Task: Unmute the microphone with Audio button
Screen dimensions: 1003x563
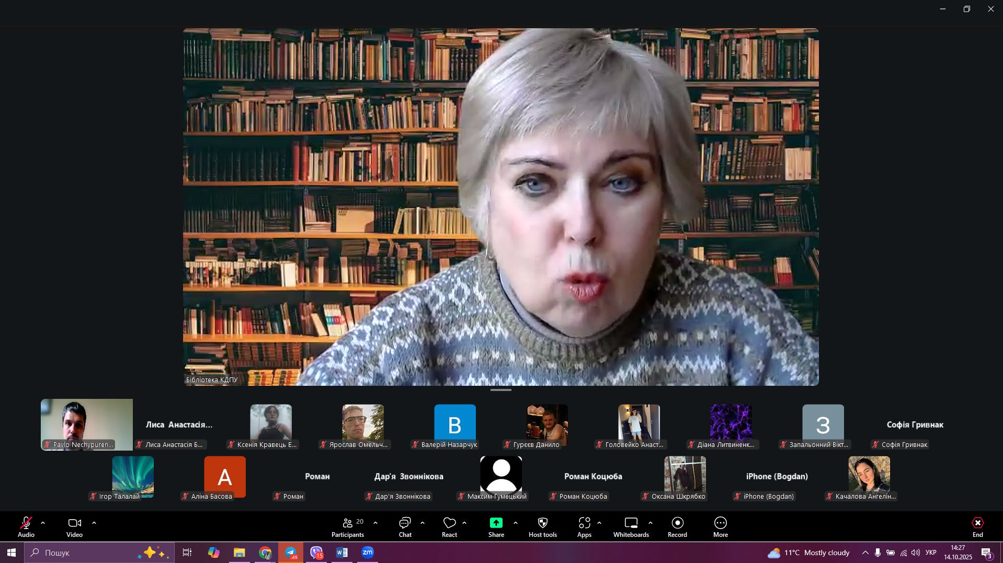Action: click(26, 526)
